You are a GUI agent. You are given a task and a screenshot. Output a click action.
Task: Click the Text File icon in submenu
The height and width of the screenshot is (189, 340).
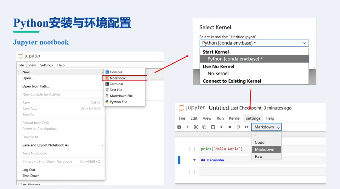[x=107, y=90]
